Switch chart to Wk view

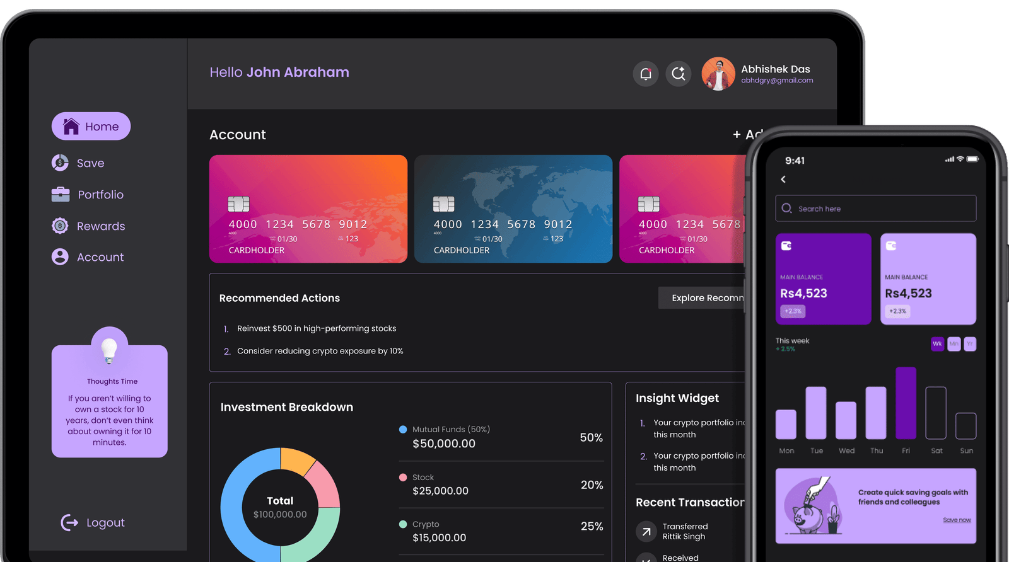(x=937, y=344)
